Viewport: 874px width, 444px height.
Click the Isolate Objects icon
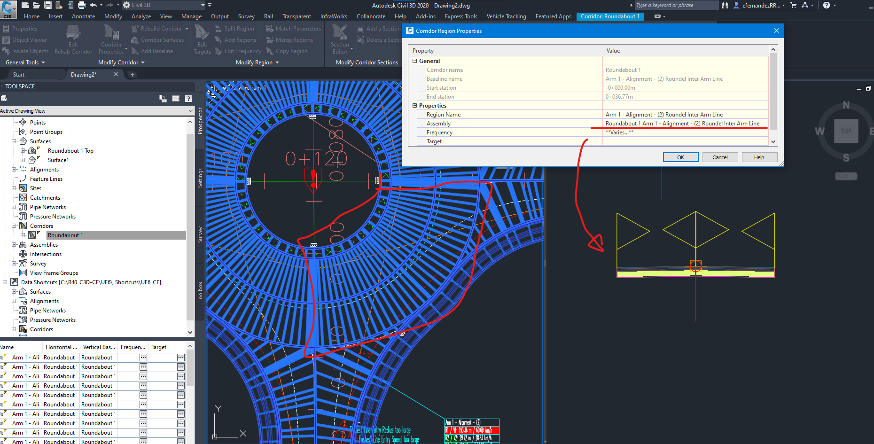[26, 51]
